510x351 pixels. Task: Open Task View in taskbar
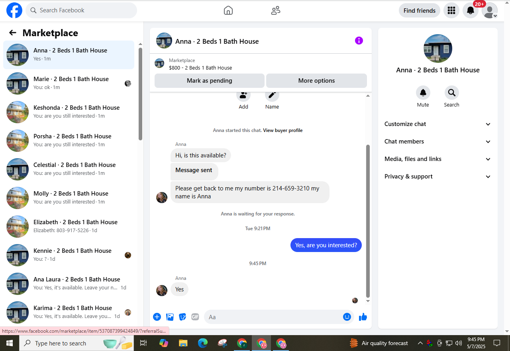click(x=143, y=343)
